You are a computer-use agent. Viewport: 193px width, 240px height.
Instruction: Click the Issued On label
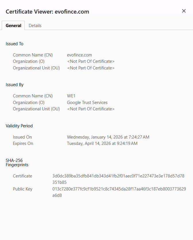[x=22, y=137]
